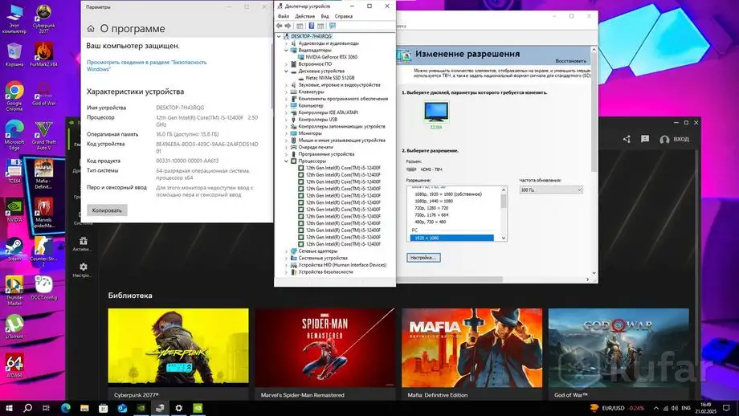Image resolution: width=739 pixels, height=416 pixels.
Task: Click scan hardware monitor icon in Device Manager toolbar
Action: [333, 26]
